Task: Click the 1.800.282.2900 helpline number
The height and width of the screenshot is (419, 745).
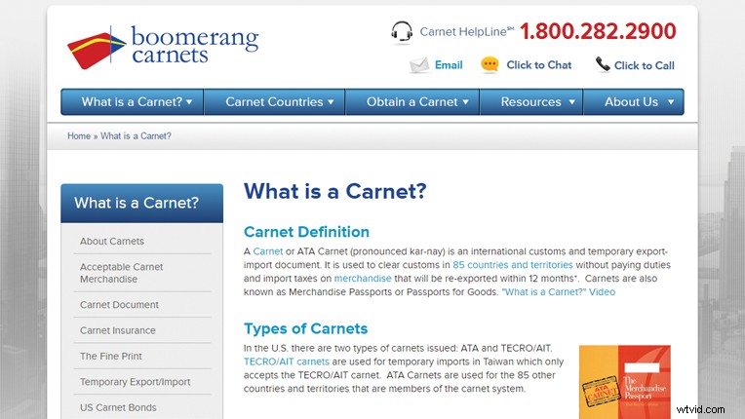Action: click(x=598, y=31)
